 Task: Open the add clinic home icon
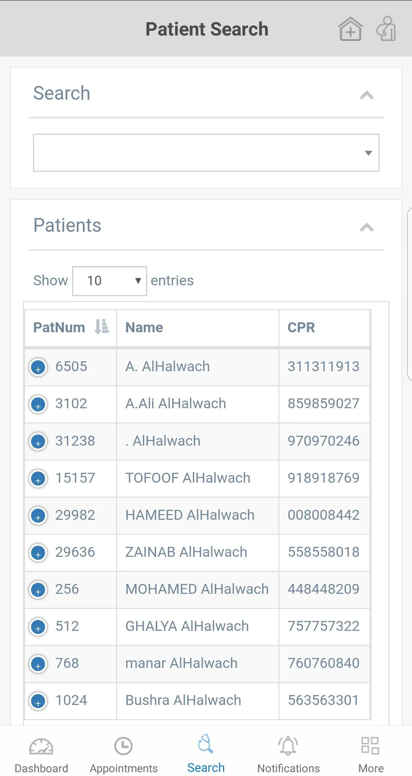click(x=350, y=29)
